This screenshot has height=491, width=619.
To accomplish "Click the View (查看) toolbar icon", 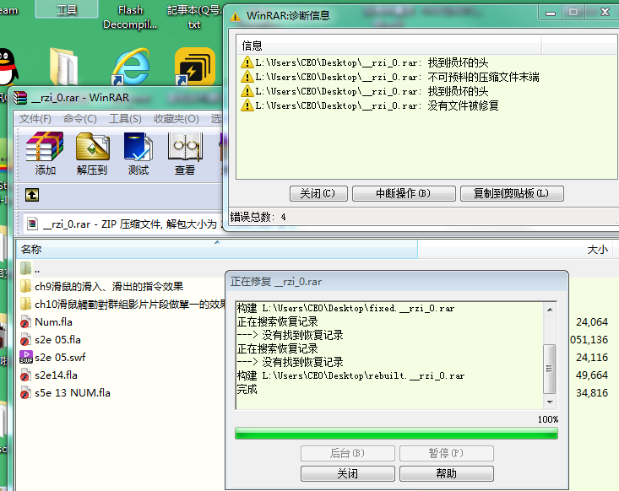I will click(x=185, y=147).
